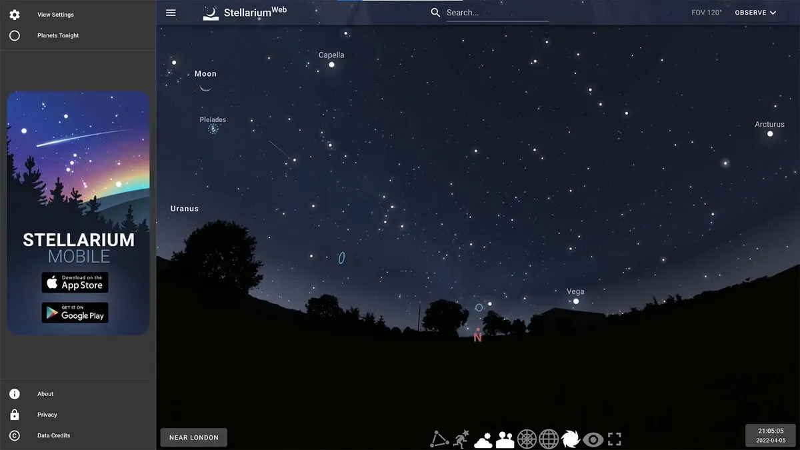800x450 pixels.
Task: Click the search magnifier icon
Action: [x=435, y=13]
